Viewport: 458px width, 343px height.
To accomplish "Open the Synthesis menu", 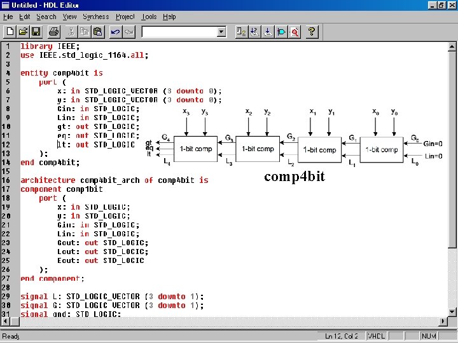I will click(96, 17).
